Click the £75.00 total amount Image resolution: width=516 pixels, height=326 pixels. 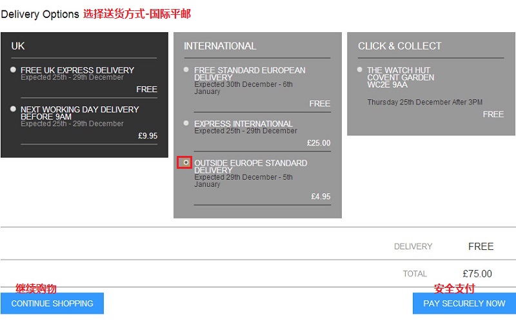click(x=477, y=274)
